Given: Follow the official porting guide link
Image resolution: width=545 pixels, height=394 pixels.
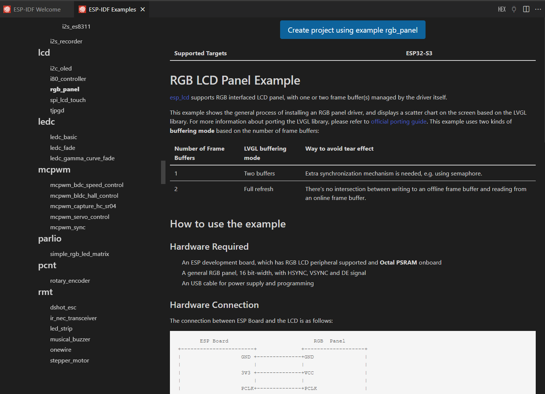Looking at the screenshot, I should (x=398, y=122).
